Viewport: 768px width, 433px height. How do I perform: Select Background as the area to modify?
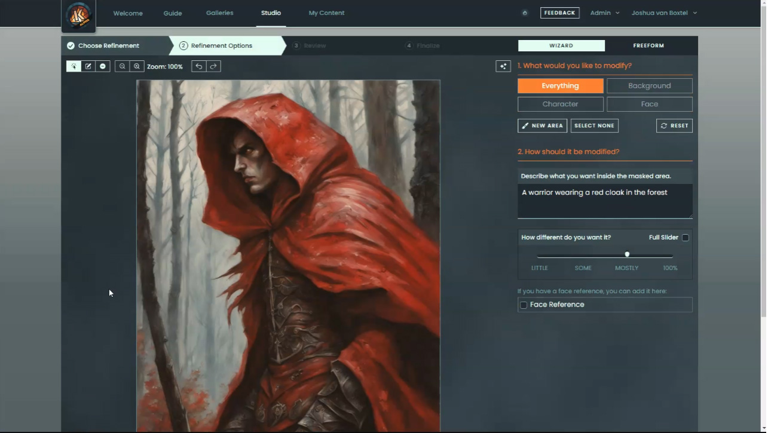click(x=649, y=86)
